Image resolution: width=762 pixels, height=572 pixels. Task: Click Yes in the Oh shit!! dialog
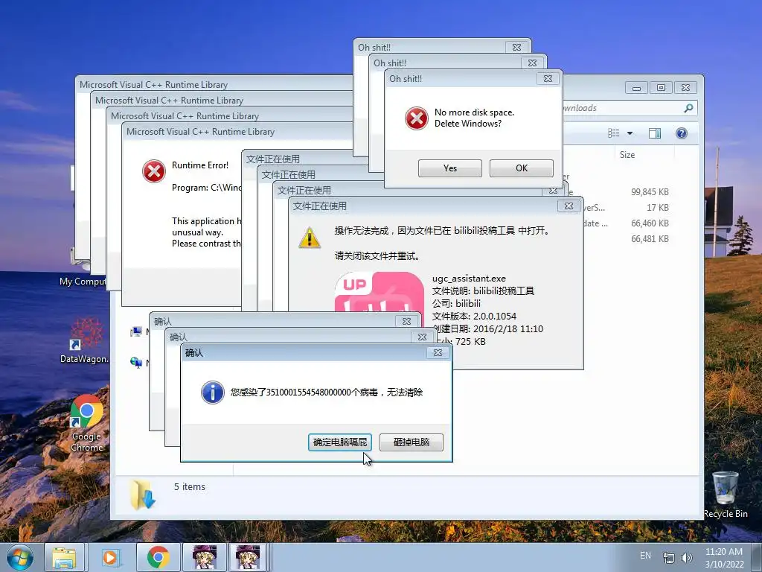coord(450,168)
